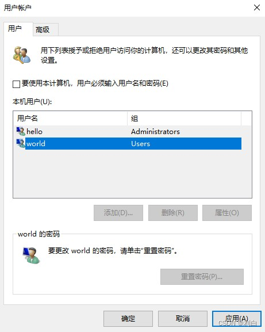Click the user icon in world password section
The height and width of the screenshot is (332, 265).
coord(31,255)
